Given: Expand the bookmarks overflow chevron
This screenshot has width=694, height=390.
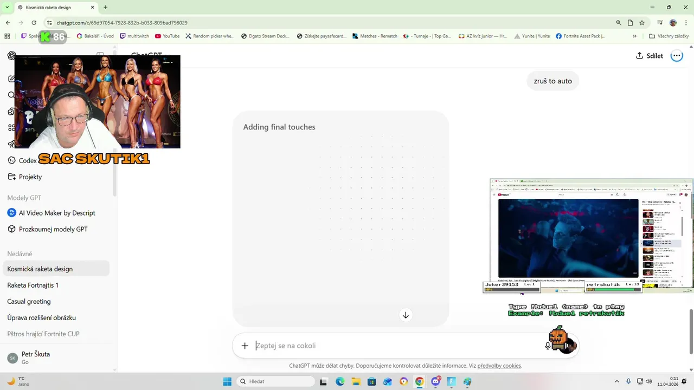Looking at the screenshot, I should pyautogui.click(x=634, y=36).
